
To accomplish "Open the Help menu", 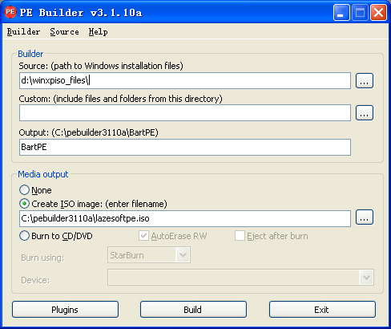I will [x=98, y=32].
